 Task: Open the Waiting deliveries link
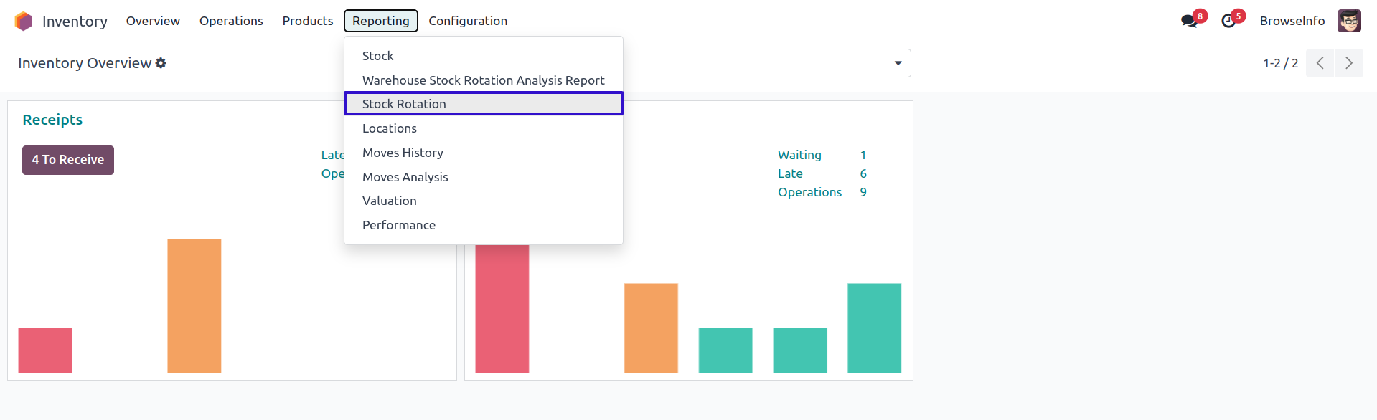pyautogui.click(x=799, y=155)
